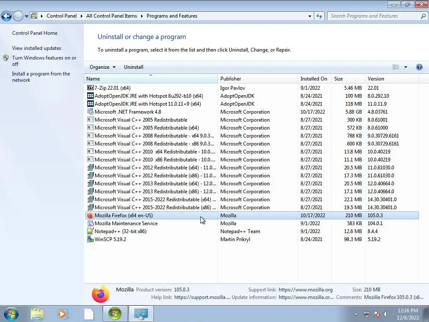Open the Windows Start orb
The image size is (429, 322).
tap(11, 314)
